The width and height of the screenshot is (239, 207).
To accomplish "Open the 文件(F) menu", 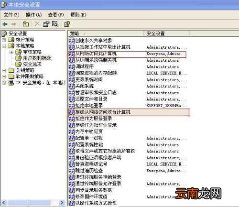I will coord(11,15).
